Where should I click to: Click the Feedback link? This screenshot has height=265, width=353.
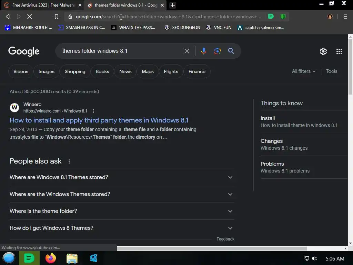pos(225,239)
